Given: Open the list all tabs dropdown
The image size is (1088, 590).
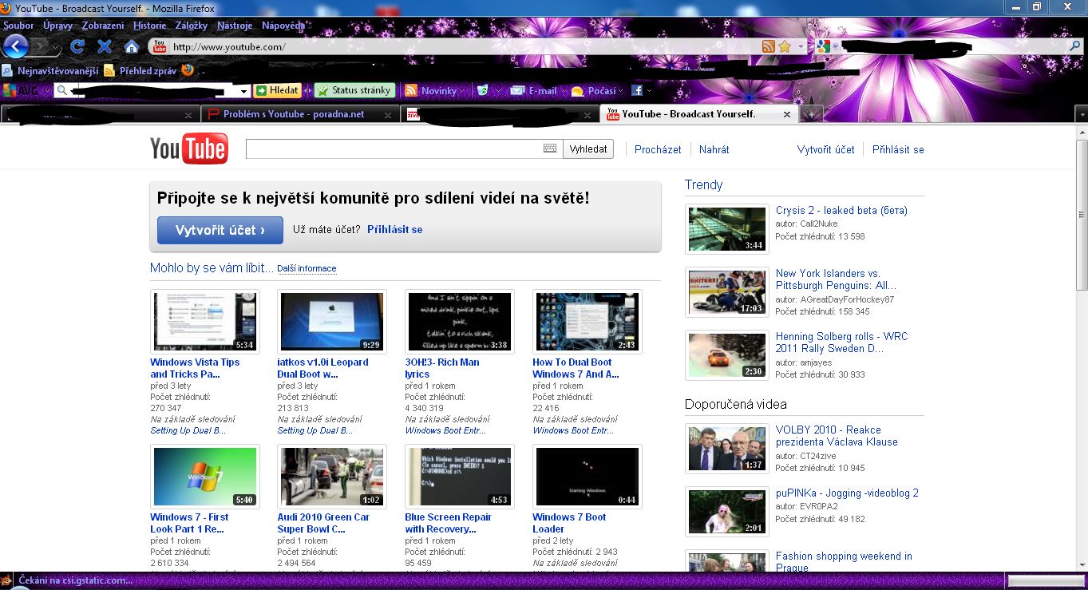Looking at the screenshot, I should pos(1082,114).
